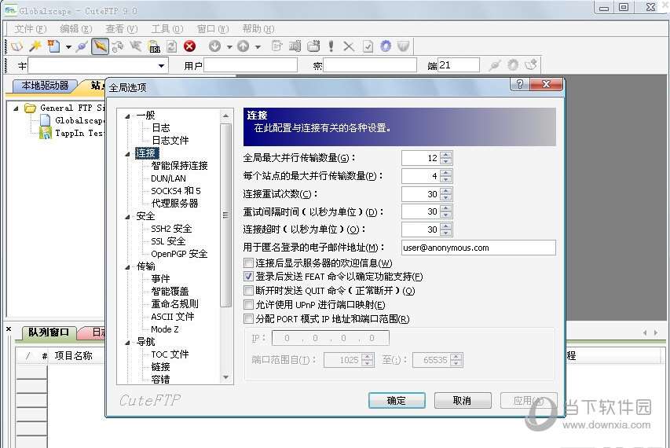Screen dimensions: 670x448
Task: Open the 编辑(E) menu
Action: [x=75, y=28]
